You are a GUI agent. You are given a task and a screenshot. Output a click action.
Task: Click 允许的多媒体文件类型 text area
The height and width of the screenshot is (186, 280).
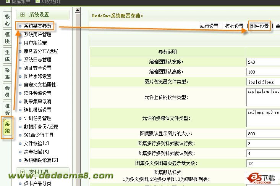263,118
